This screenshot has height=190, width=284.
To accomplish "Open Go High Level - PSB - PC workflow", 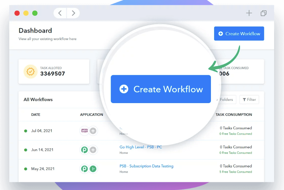I will click(141, 147).
